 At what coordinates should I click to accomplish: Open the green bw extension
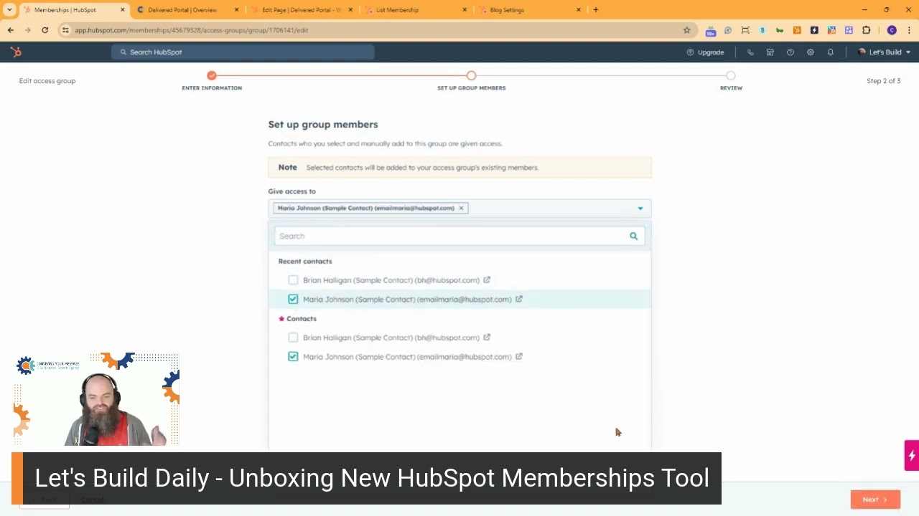point(780,30)
